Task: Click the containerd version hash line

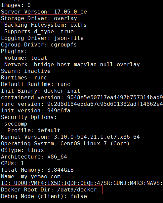Action: point(82,98)
